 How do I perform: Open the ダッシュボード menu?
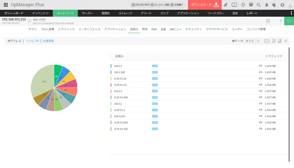pos(14,13)
